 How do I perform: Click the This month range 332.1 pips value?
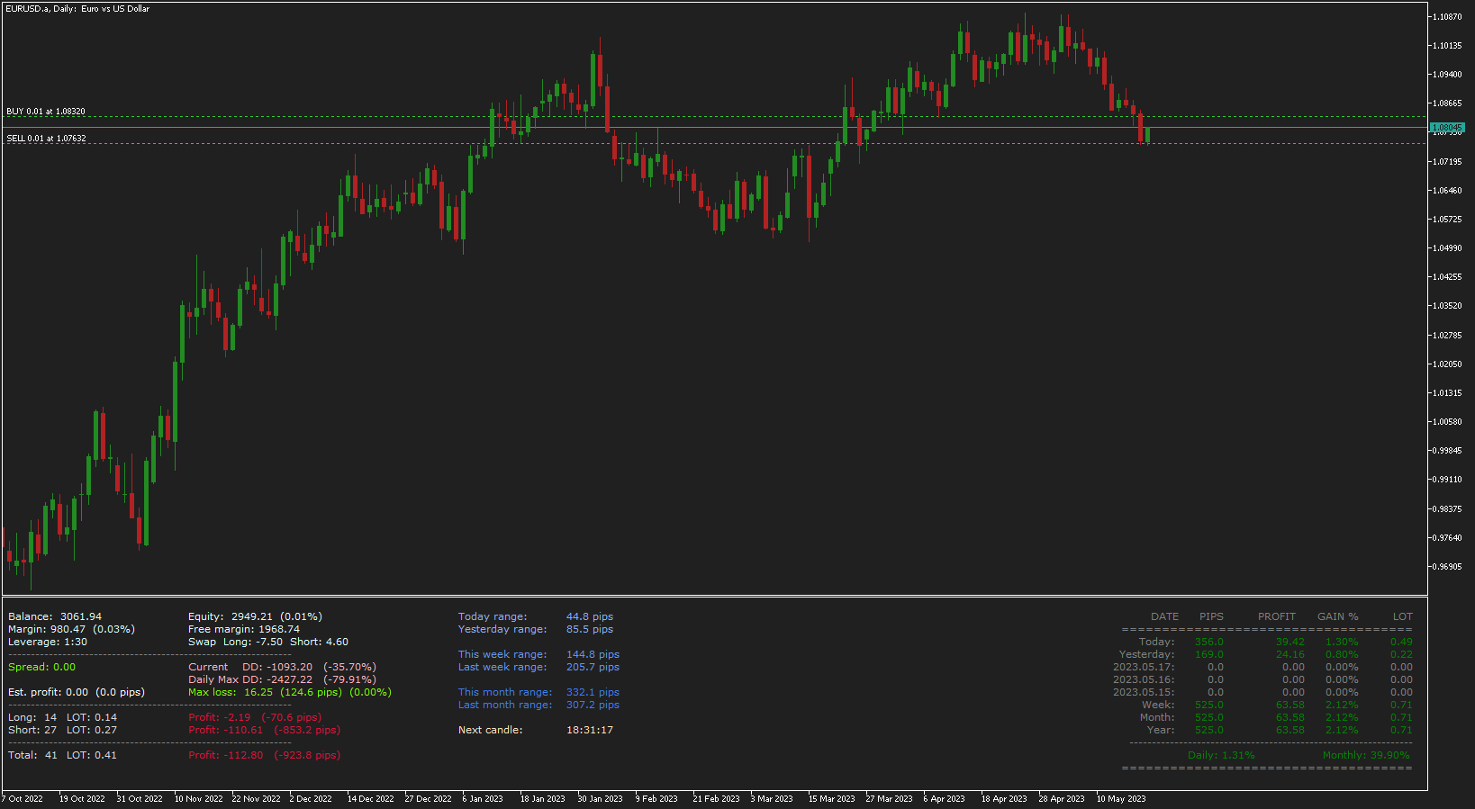(593, 693)
